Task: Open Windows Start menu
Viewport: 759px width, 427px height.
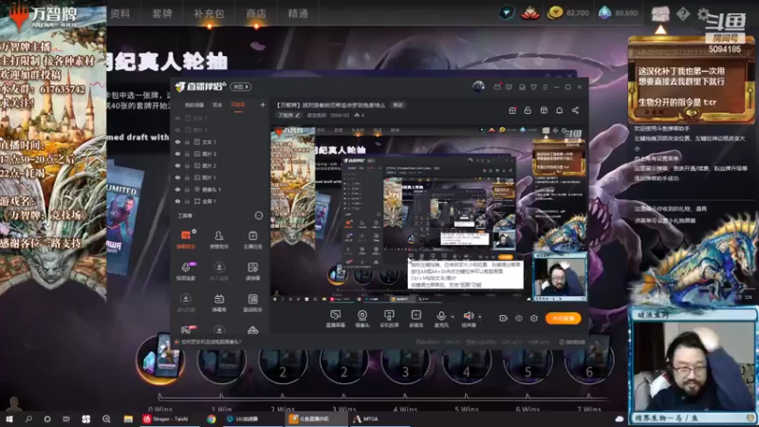Action: [9, 418]
